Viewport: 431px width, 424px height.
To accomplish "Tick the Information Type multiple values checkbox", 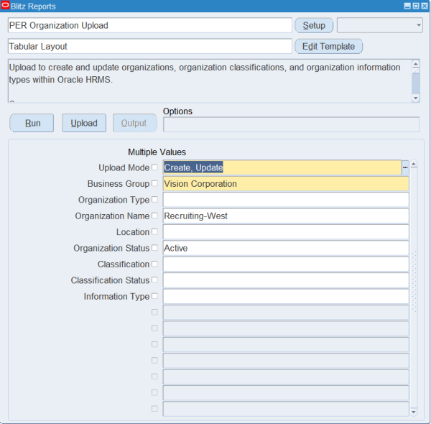I will (154, 296).
